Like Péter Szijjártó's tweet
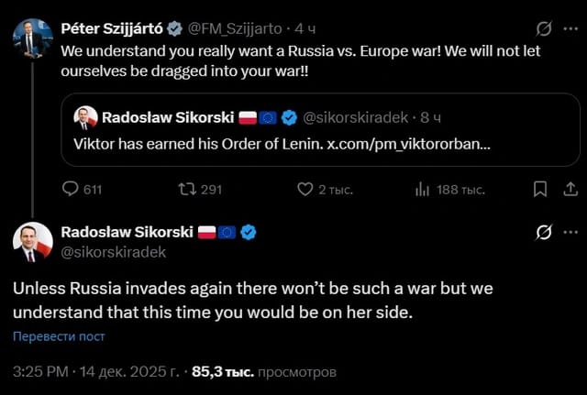This screenshot has height=395, width=587. [306, 190]
